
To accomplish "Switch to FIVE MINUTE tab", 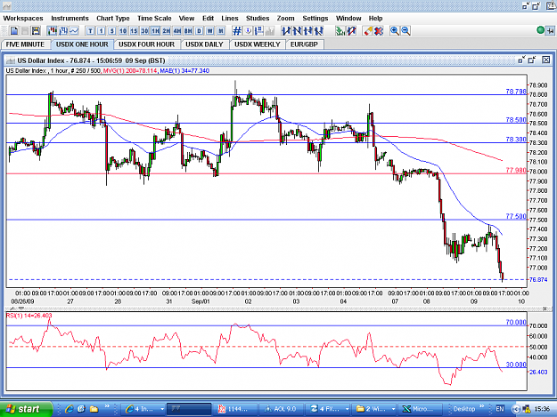I will (25, 44).
